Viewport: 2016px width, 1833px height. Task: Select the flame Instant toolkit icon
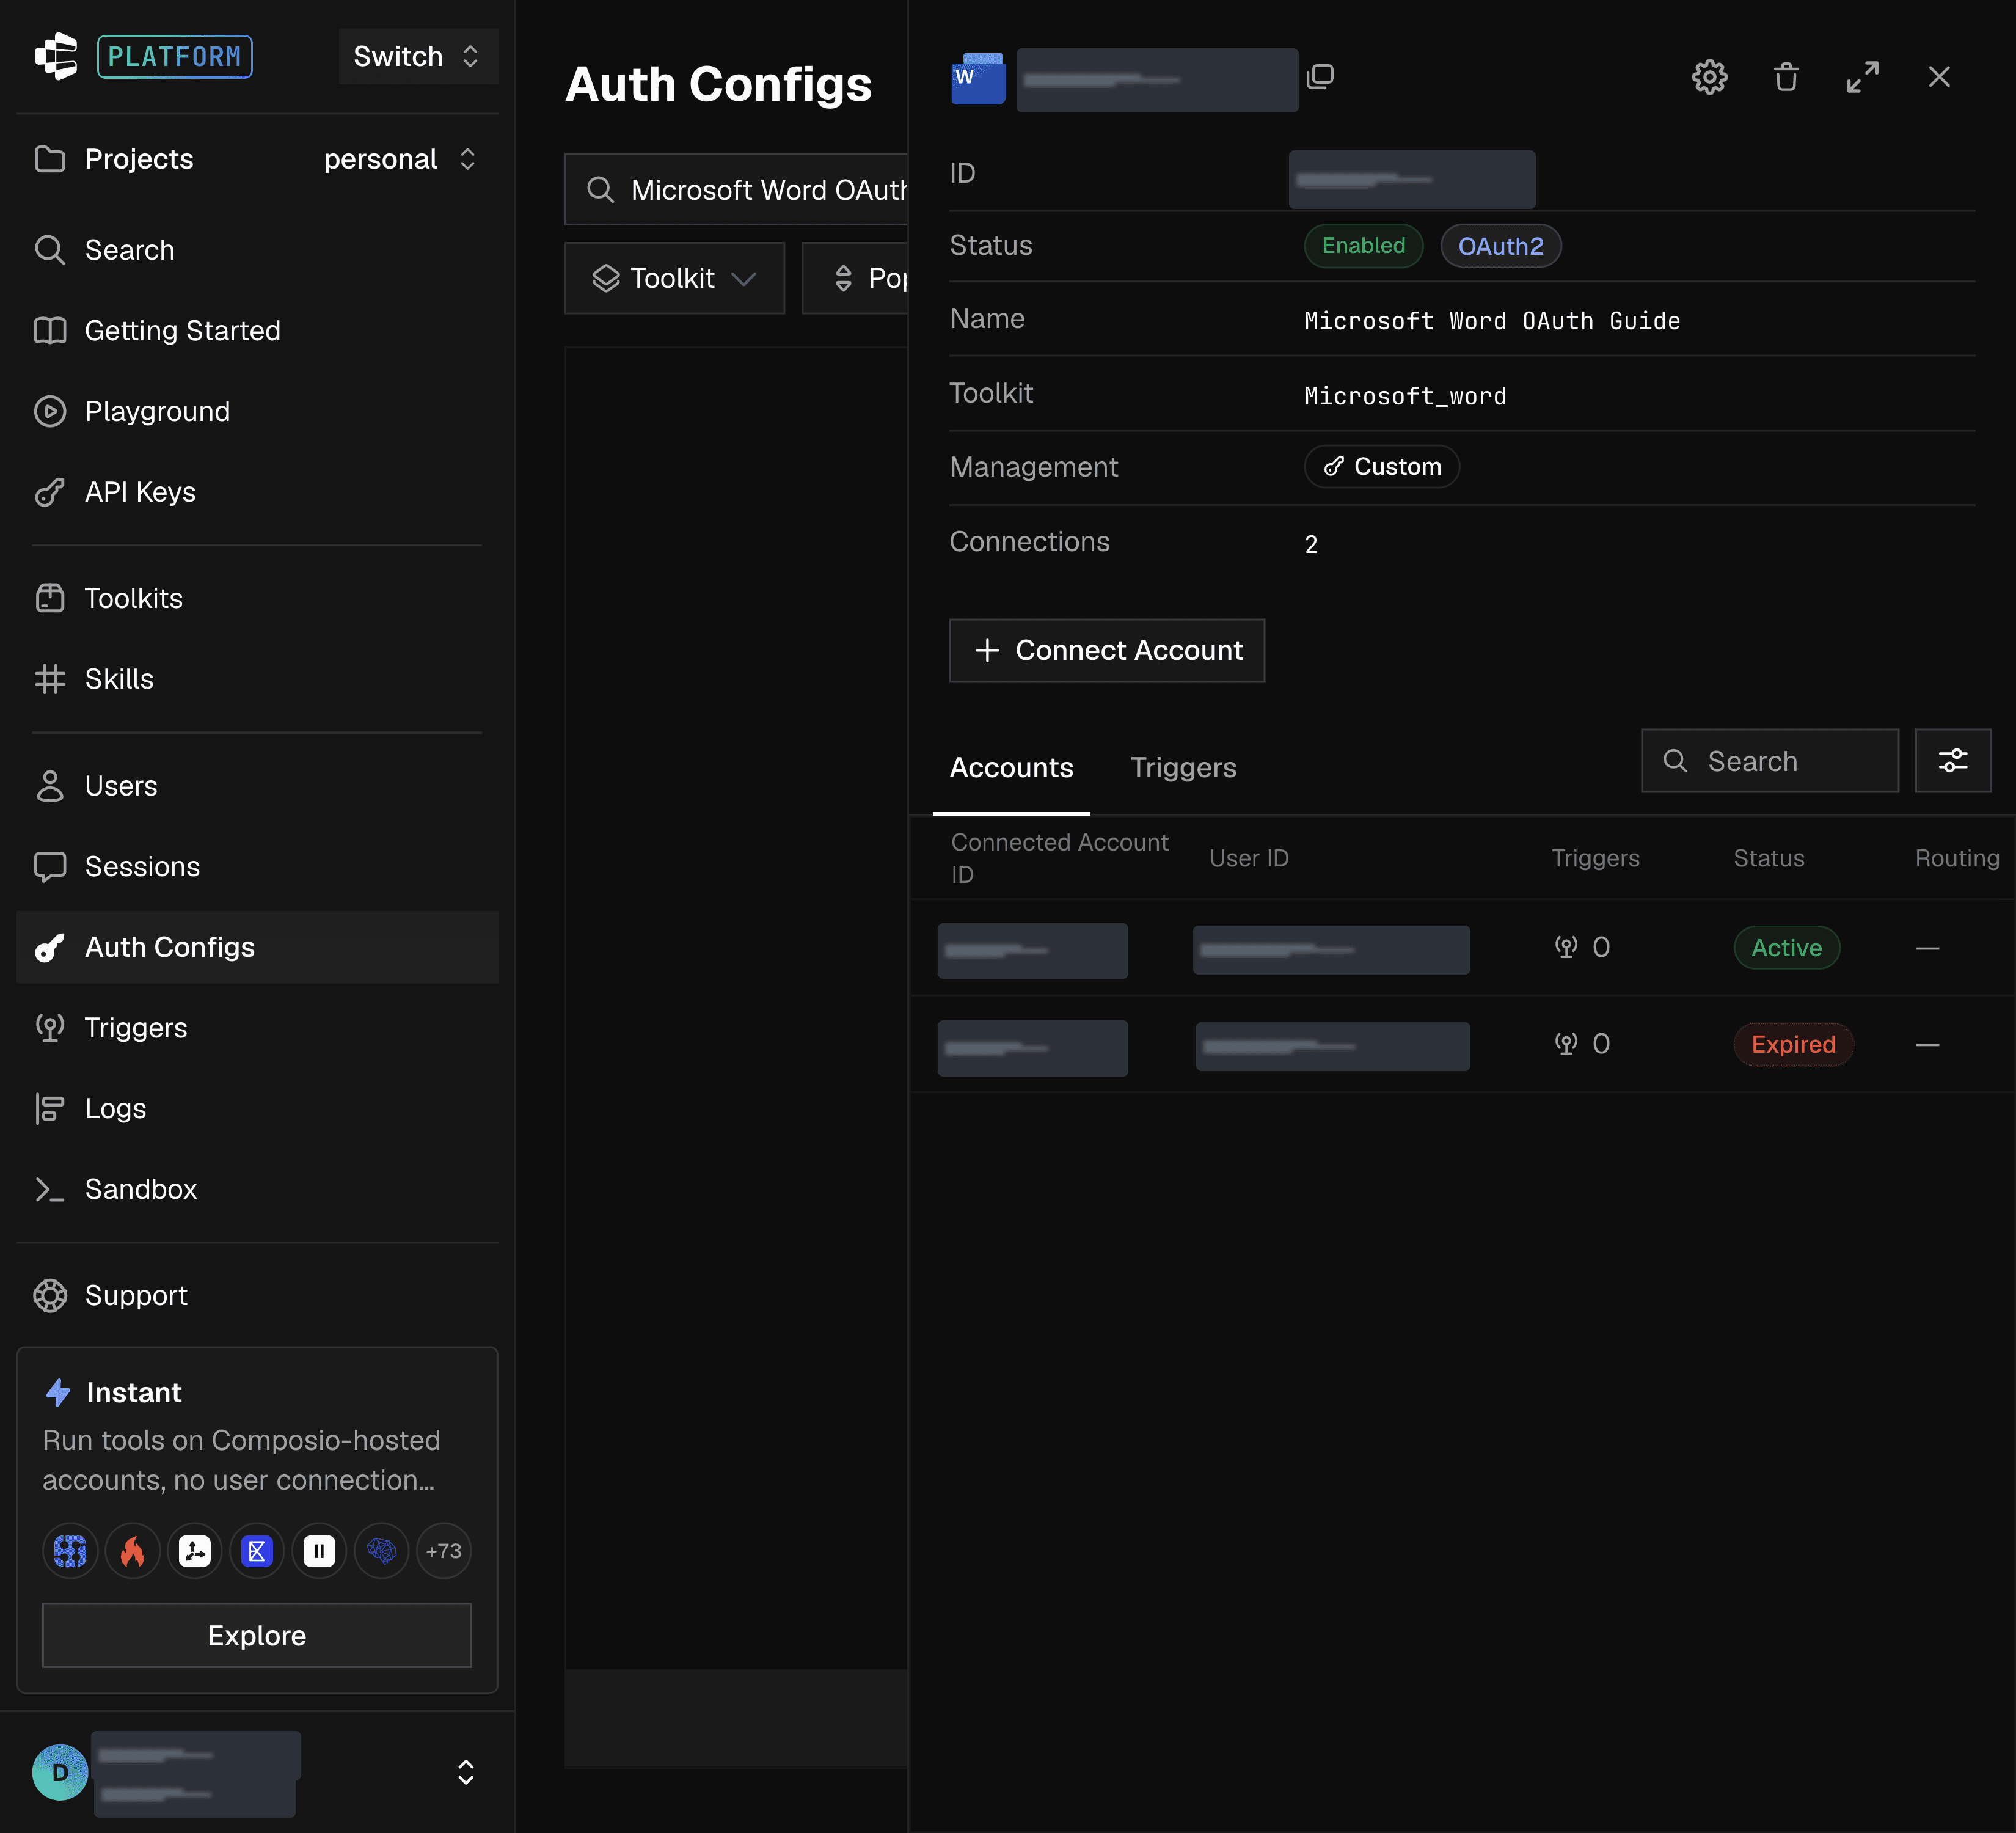[133, 1551]
